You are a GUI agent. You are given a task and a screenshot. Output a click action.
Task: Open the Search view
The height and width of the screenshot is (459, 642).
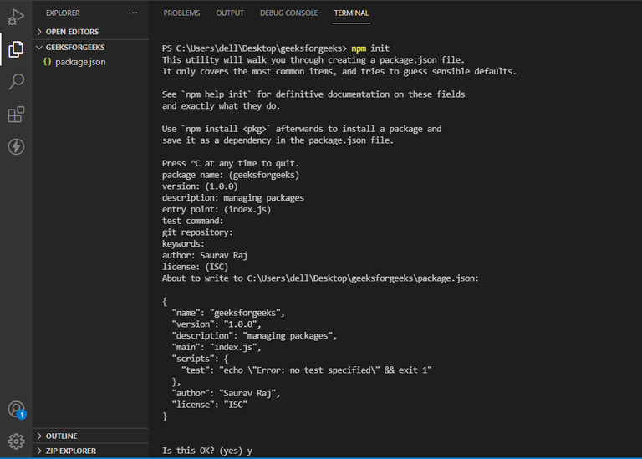pyautogui.click(x=16, y=81)
